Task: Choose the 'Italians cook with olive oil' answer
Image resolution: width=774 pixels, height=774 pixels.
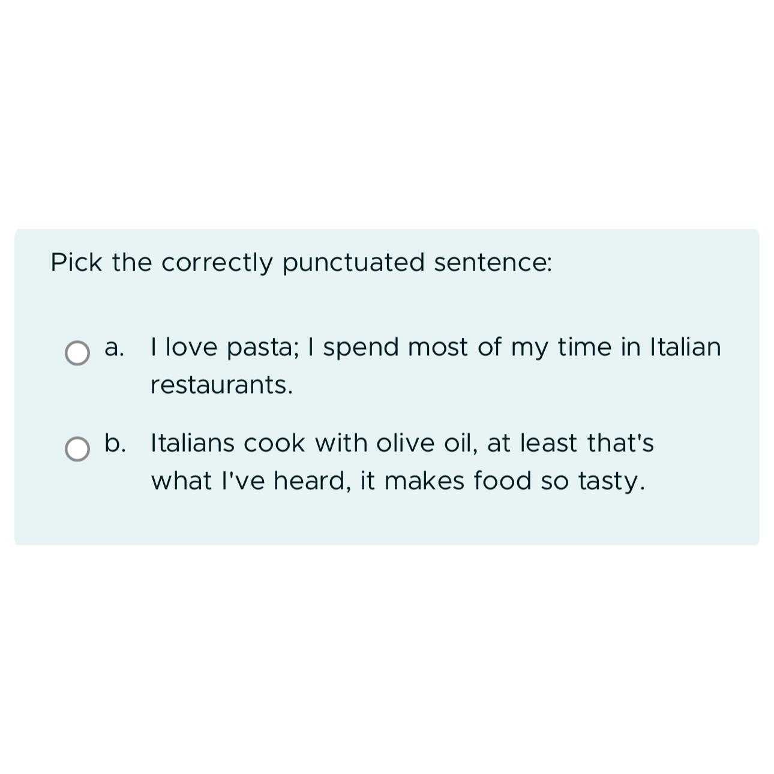Action: click(x=402, y=461)
